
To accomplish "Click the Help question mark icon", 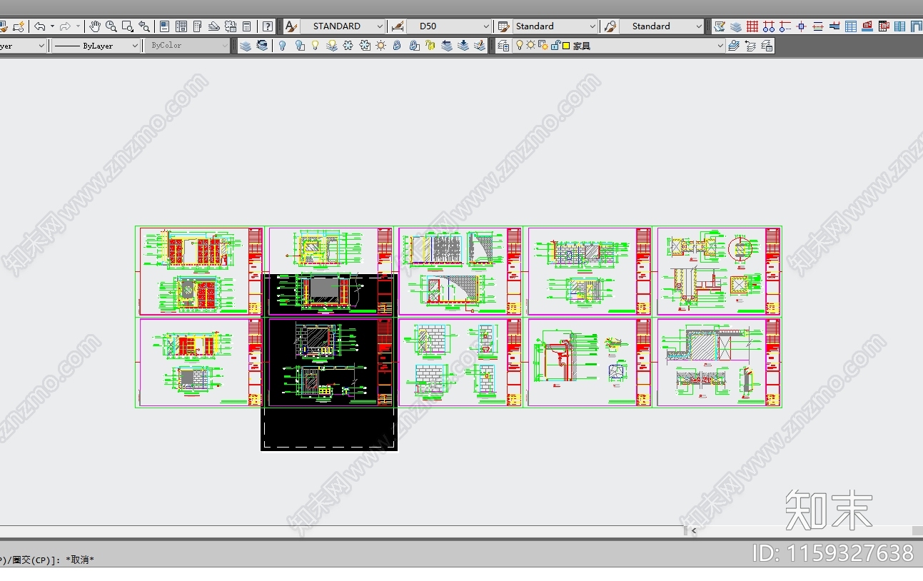I will tap(268, 26).
